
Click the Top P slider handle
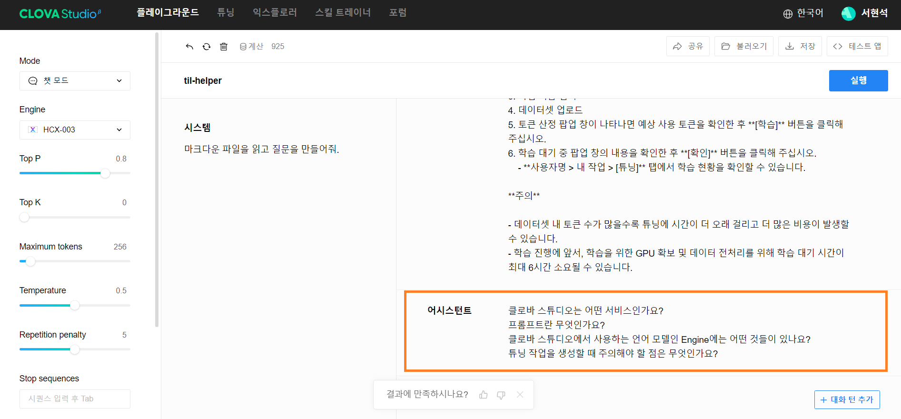[x=105, y=173]
